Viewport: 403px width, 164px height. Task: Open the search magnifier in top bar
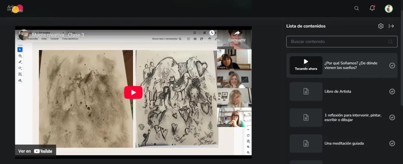(357, 8)
